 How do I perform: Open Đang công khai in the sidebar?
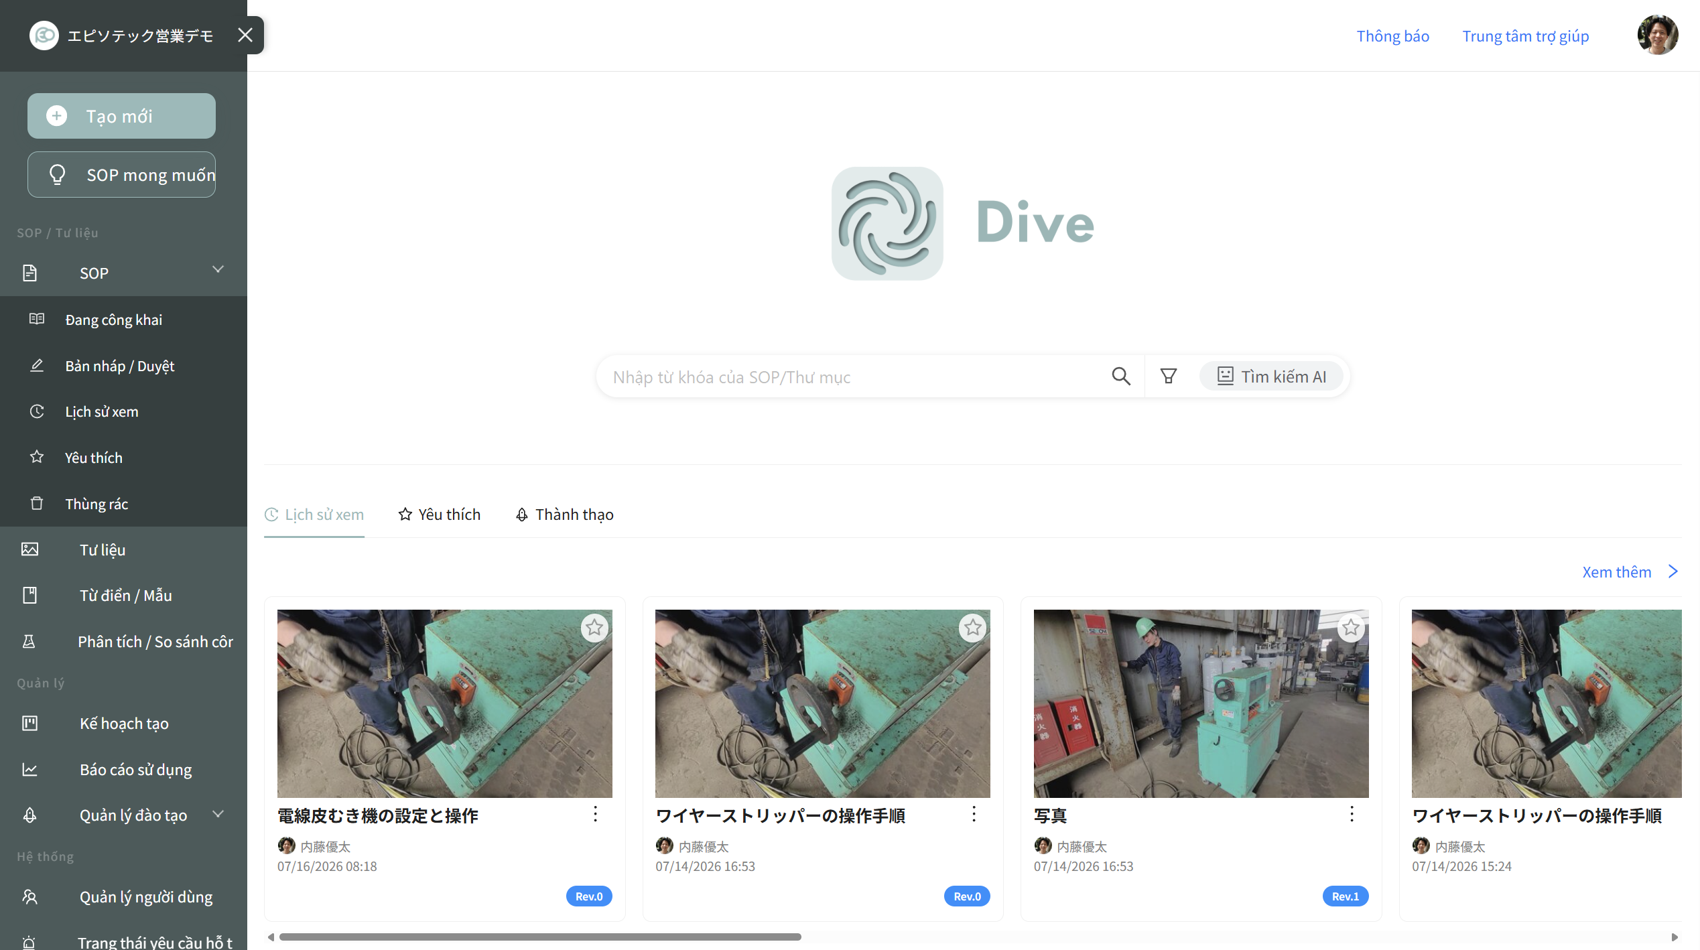(123, 320)
